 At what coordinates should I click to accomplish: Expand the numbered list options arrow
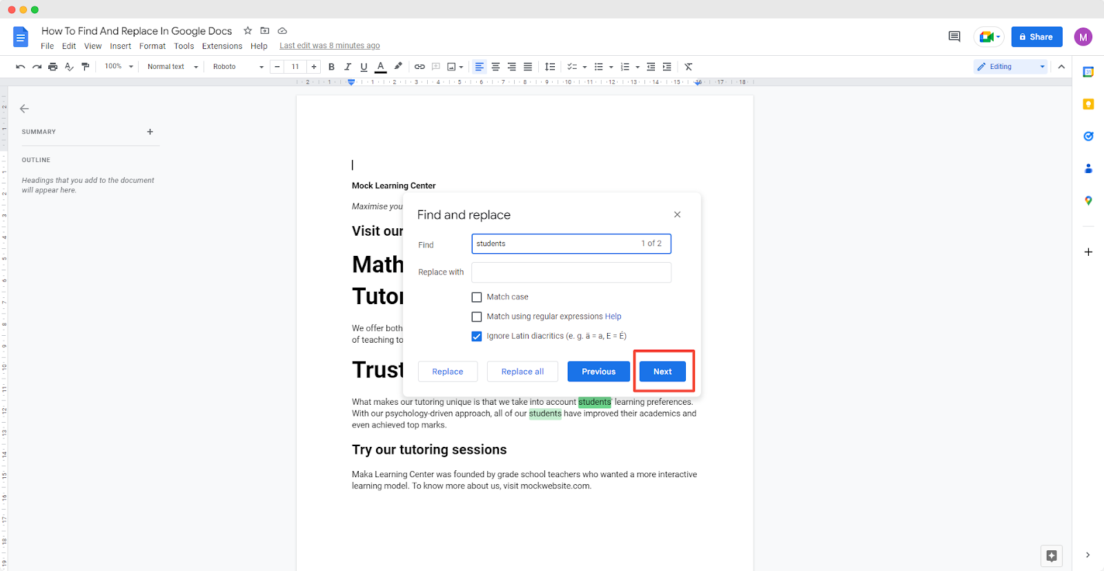[x=638, y=67]
